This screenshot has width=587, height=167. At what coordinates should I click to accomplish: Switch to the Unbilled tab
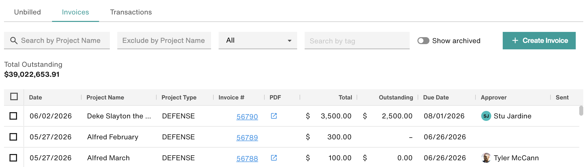point(28,12)
